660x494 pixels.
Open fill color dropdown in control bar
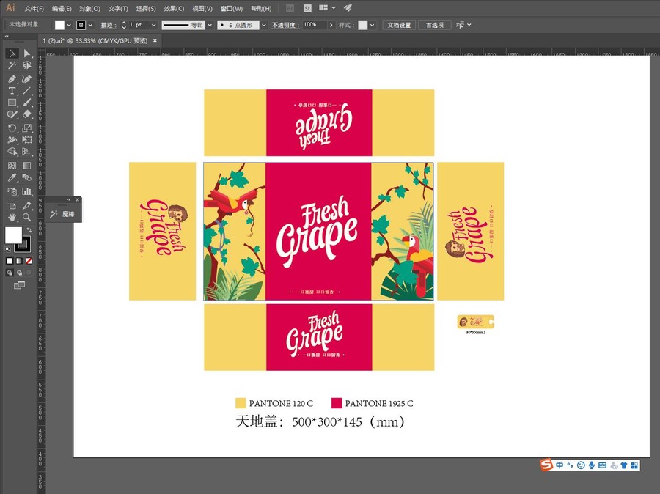click(69, 25)
